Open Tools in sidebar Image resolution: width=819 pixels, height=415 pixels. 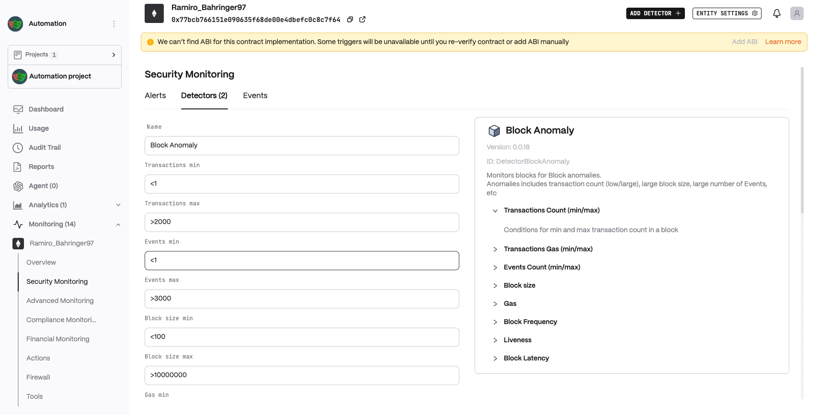[x=34, y=396]
